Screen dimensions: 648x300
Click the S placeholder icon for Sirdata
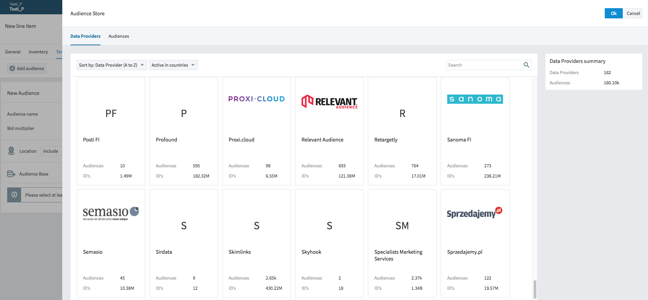point(184,226)
